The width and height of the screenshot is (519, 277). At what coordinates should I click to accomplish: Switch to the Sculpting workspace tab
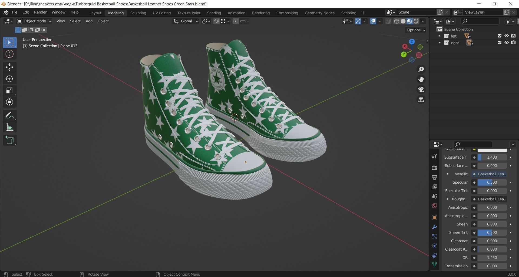[138, 13]
